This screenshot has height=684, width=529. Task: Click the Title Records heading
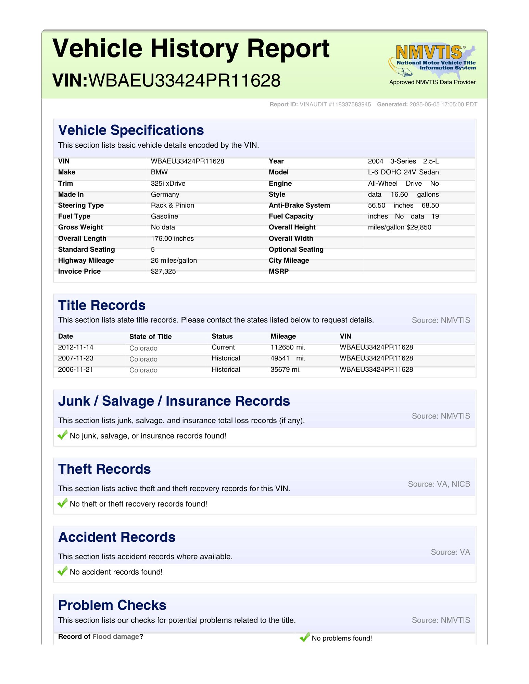coord(102,305)
